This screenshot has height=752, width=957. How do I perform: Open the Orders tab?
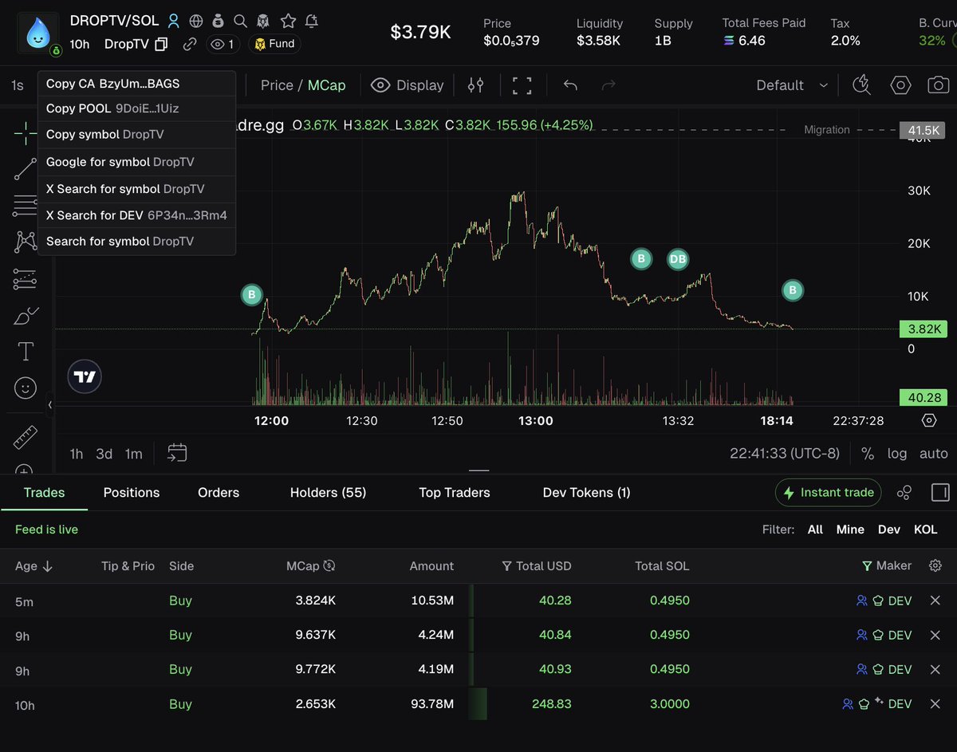219,493
